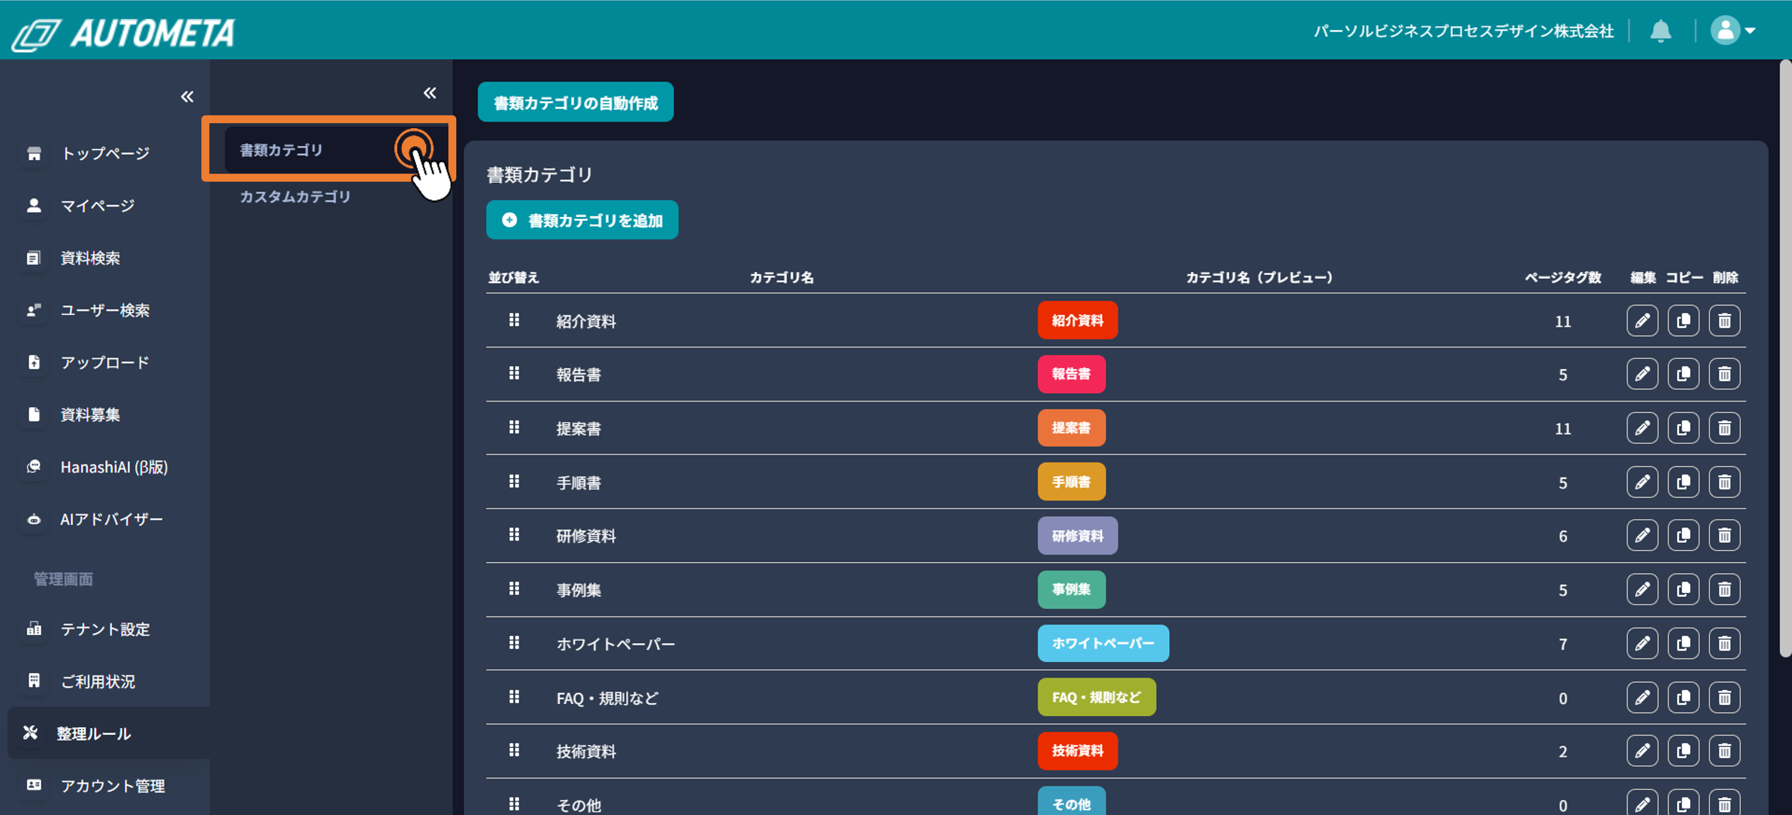Copy the ホワイトペーパー category
Image resolution: width=1792 pixels, height=815 pixels.
click(1683, 643)
